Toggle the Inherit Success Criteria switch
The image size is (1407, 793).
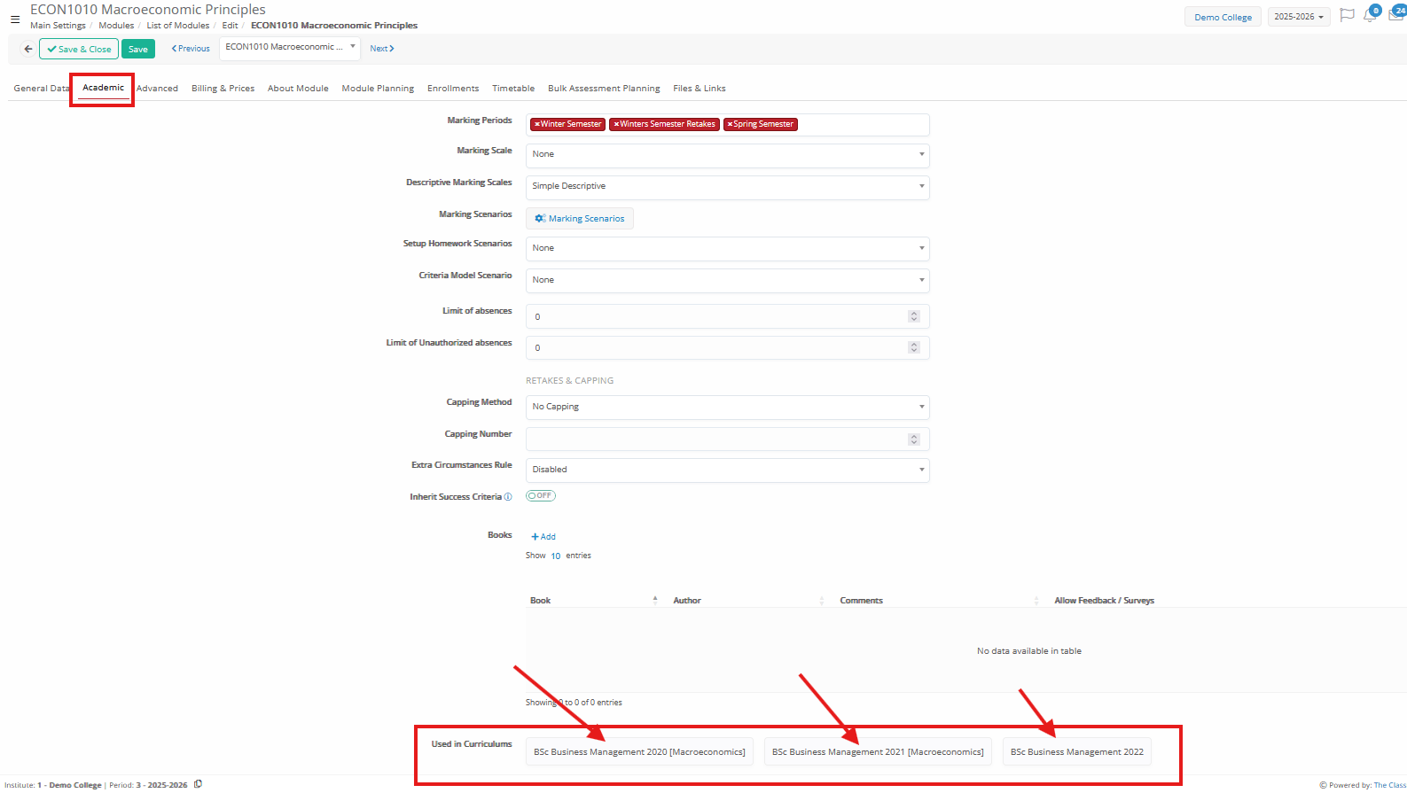[541, 496]
